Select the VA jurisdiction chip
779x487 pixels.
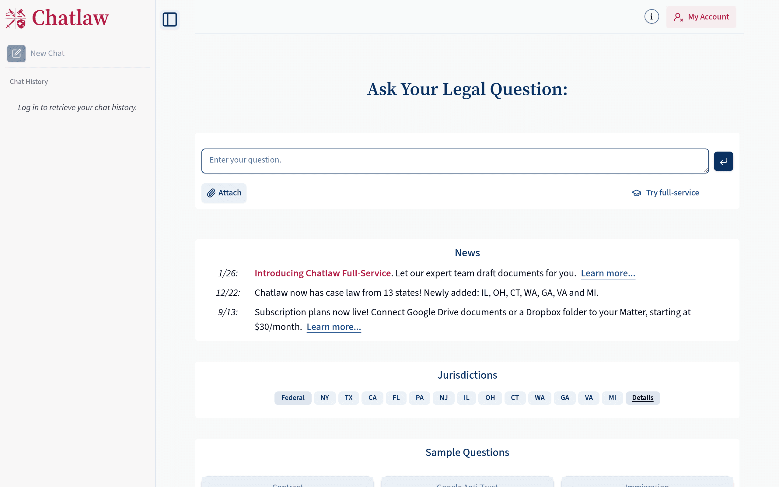coord(589,398)
